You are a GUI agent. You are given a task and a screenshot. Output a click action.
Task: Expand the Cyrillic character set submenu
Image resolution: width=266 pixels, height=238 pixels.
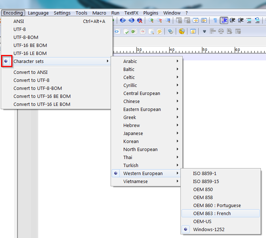click(177, 85)
